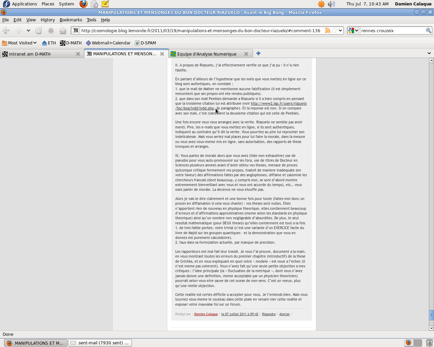
Task: Click the vertical scrollbar down arrow
Action: click(431, 328)
